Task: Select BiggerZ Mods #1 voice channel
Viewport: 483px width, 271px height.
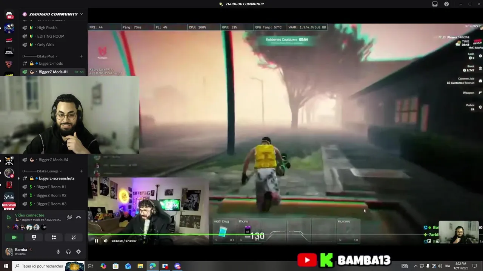Action: [x=53, y=72]
